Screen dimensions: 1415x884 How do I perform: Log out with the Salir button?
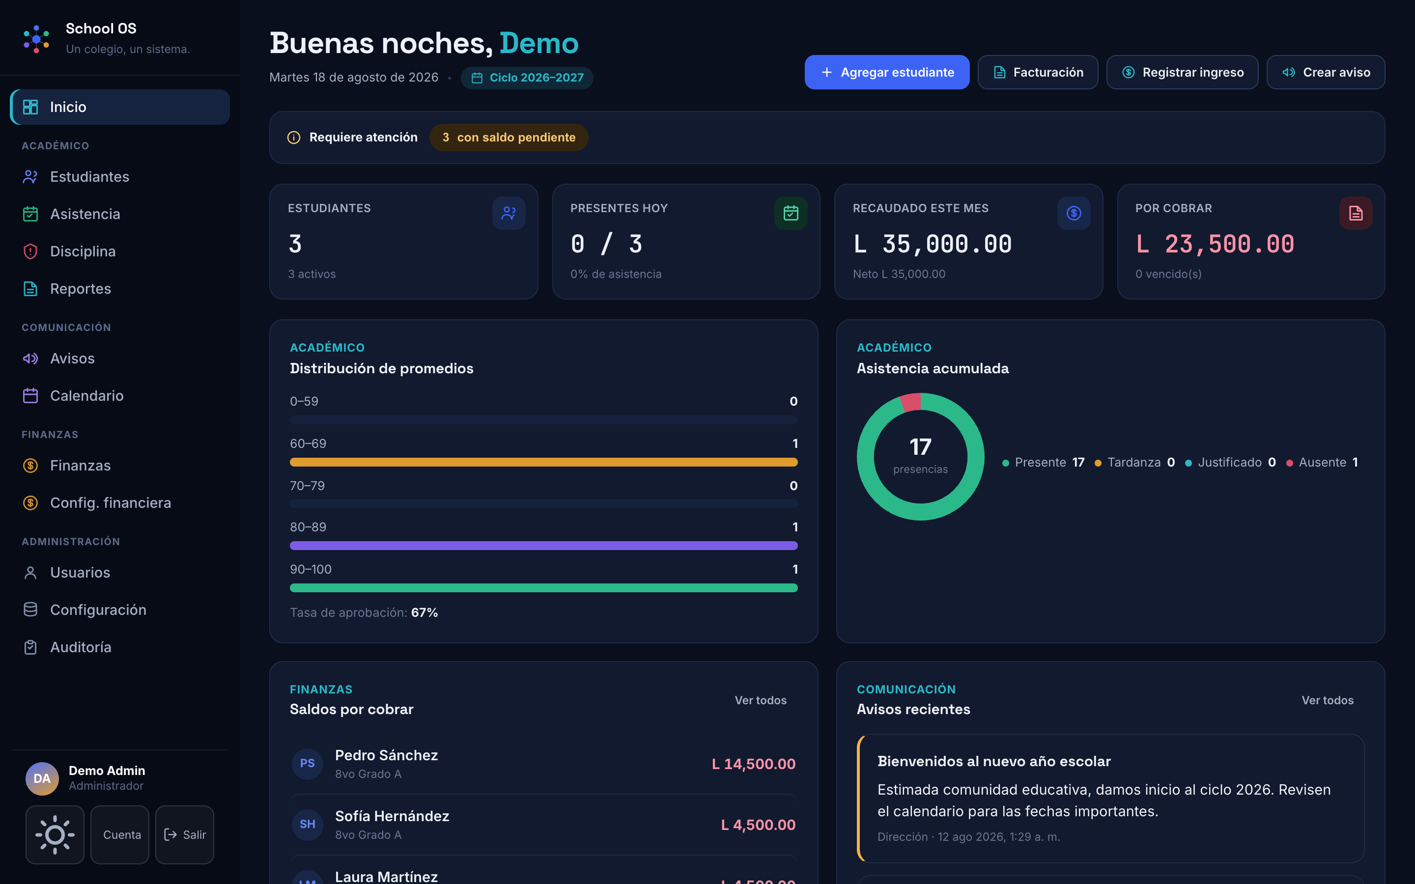coord(185,834)
